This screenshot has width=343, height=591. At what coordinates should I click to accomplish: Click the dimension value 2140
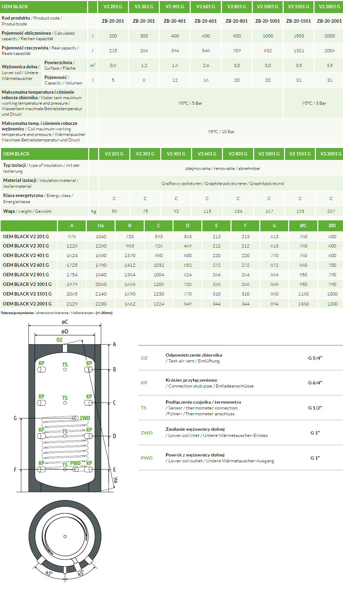(x=101, y=294)
